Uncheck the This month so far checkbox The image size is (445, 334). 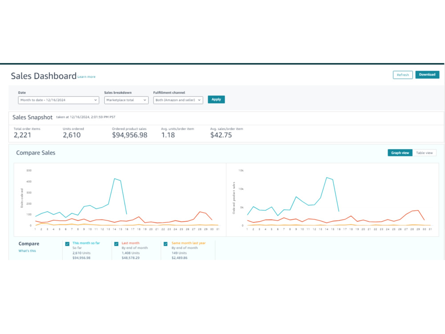pos(67,244)
